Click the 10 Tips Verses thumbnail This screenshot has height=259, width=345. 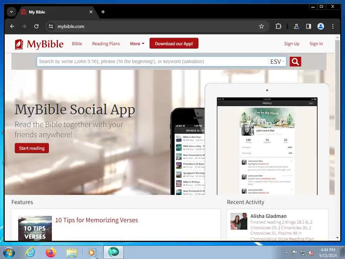[35, 228]
